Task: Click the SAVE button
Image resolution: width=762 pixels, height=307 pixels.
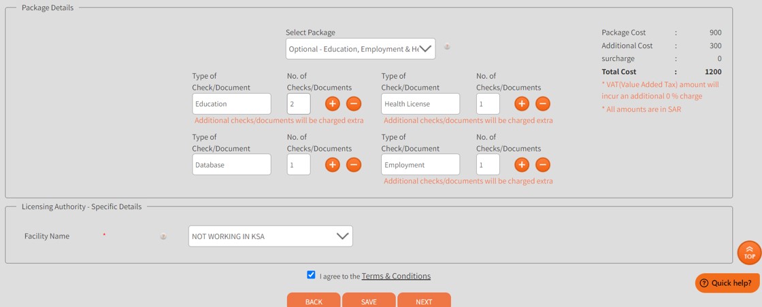Action: tap(369, 301)
